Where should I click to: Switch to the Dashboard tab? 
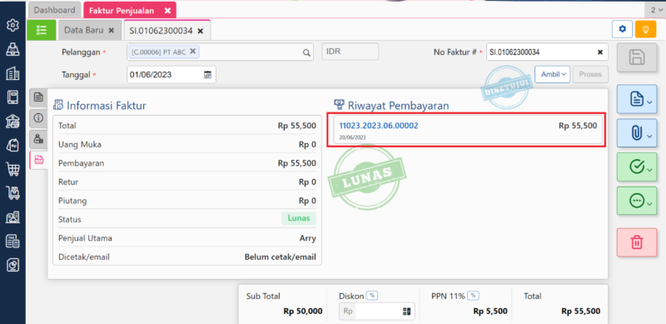54,10
